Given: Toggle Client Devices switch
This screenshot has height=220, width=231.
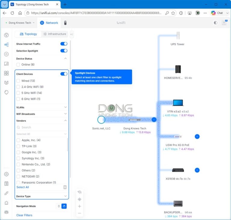Looking at the screenshot, I should tap(64, 74).
